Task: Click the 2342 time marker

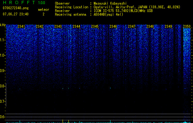Action: tap(40, 26)
